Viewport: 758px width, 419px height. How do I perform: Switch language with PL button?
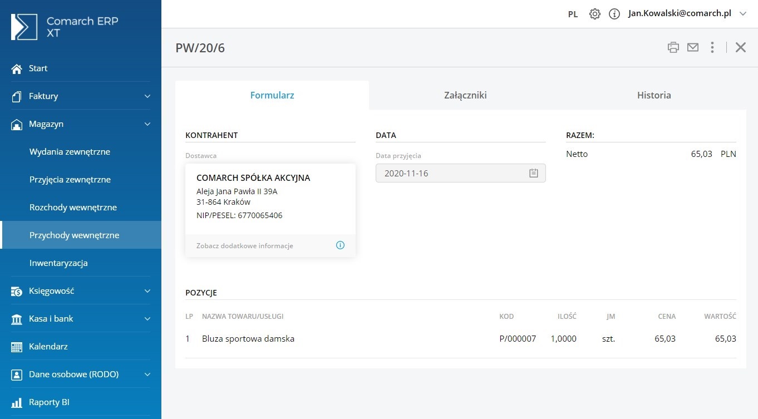pyautogui.click(x=573, y=14)
